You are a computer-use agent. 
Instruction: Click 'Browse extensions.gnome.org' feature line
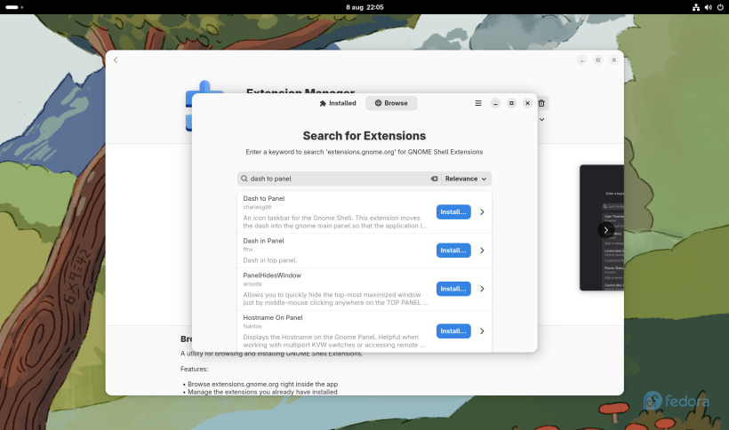(x=262, y=384)
